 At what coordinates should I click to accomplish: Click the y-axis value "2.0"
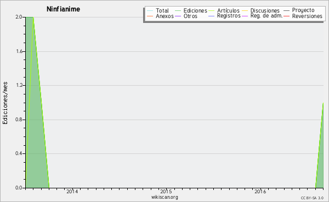click(19, 17)
